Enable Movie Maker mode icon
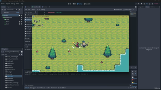Screen dimensions: 161x90 (152, 4)
